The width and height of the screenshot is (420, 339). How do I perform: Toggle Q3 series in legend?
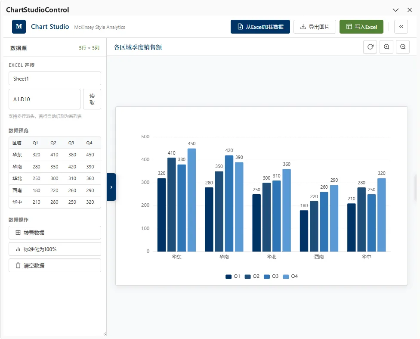click(x=271, y=276)
